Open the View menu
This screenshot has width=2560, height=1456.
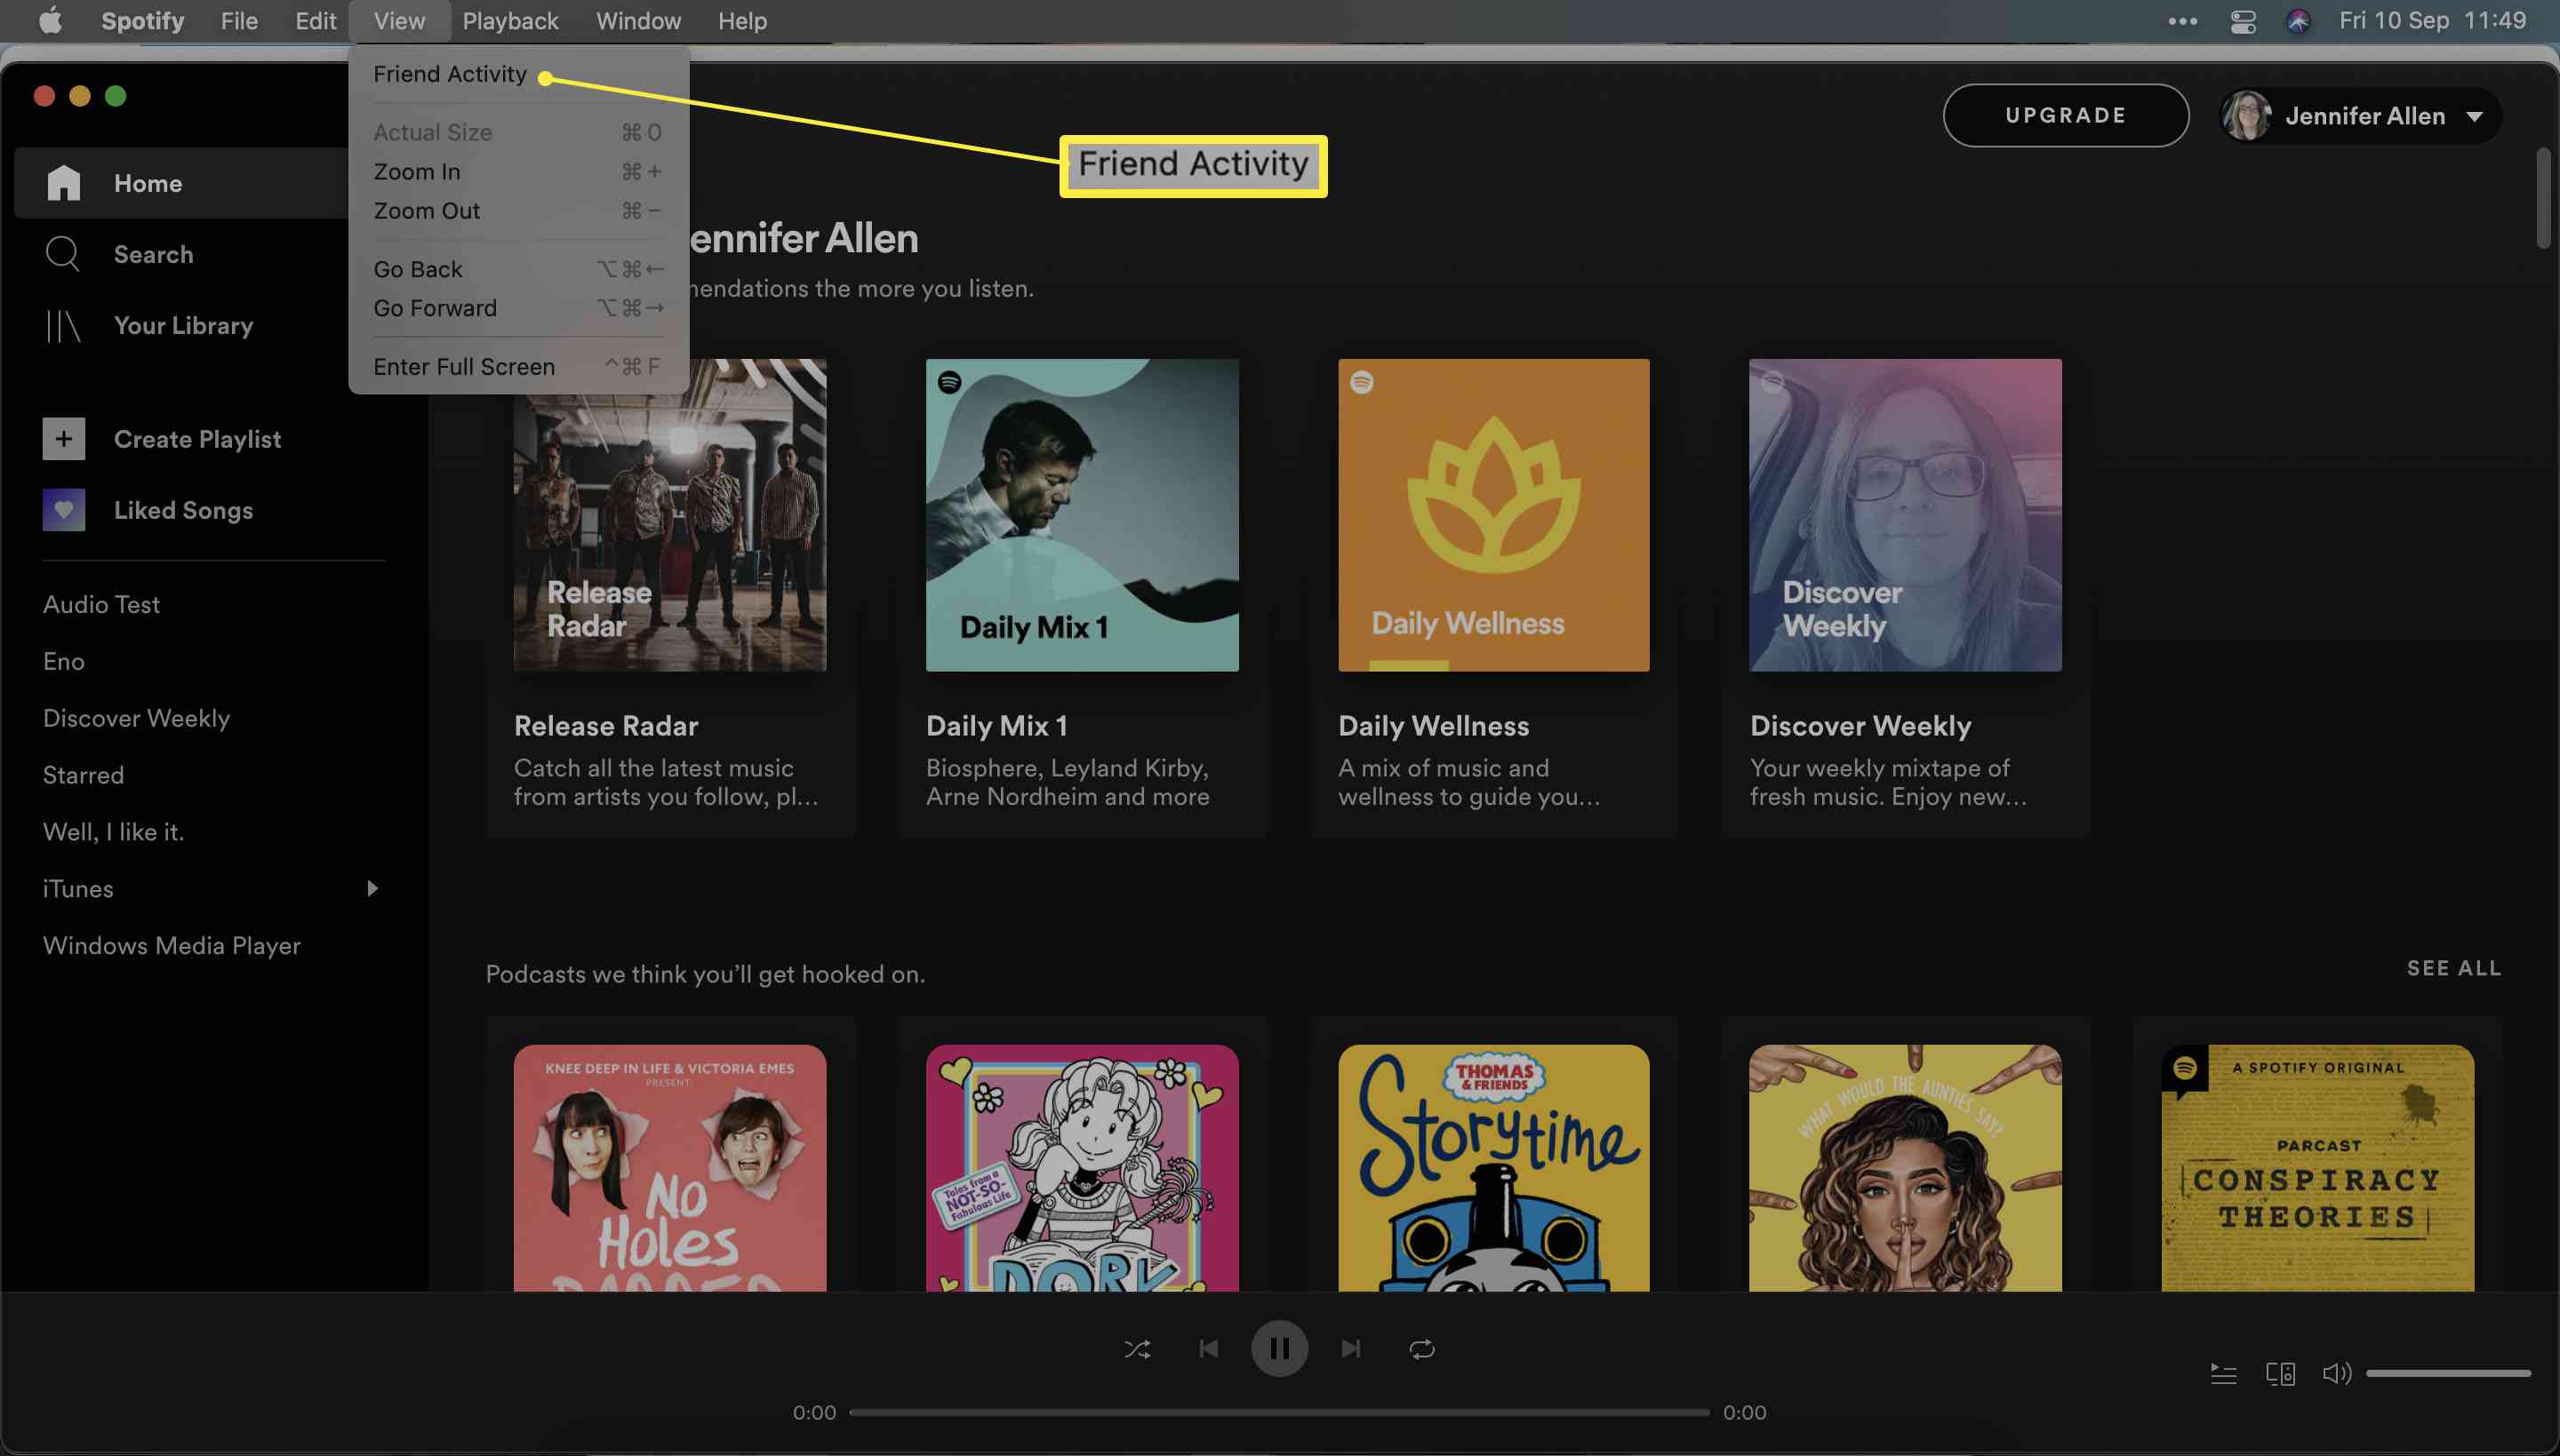pyautogui.click(x=397, y=21)
